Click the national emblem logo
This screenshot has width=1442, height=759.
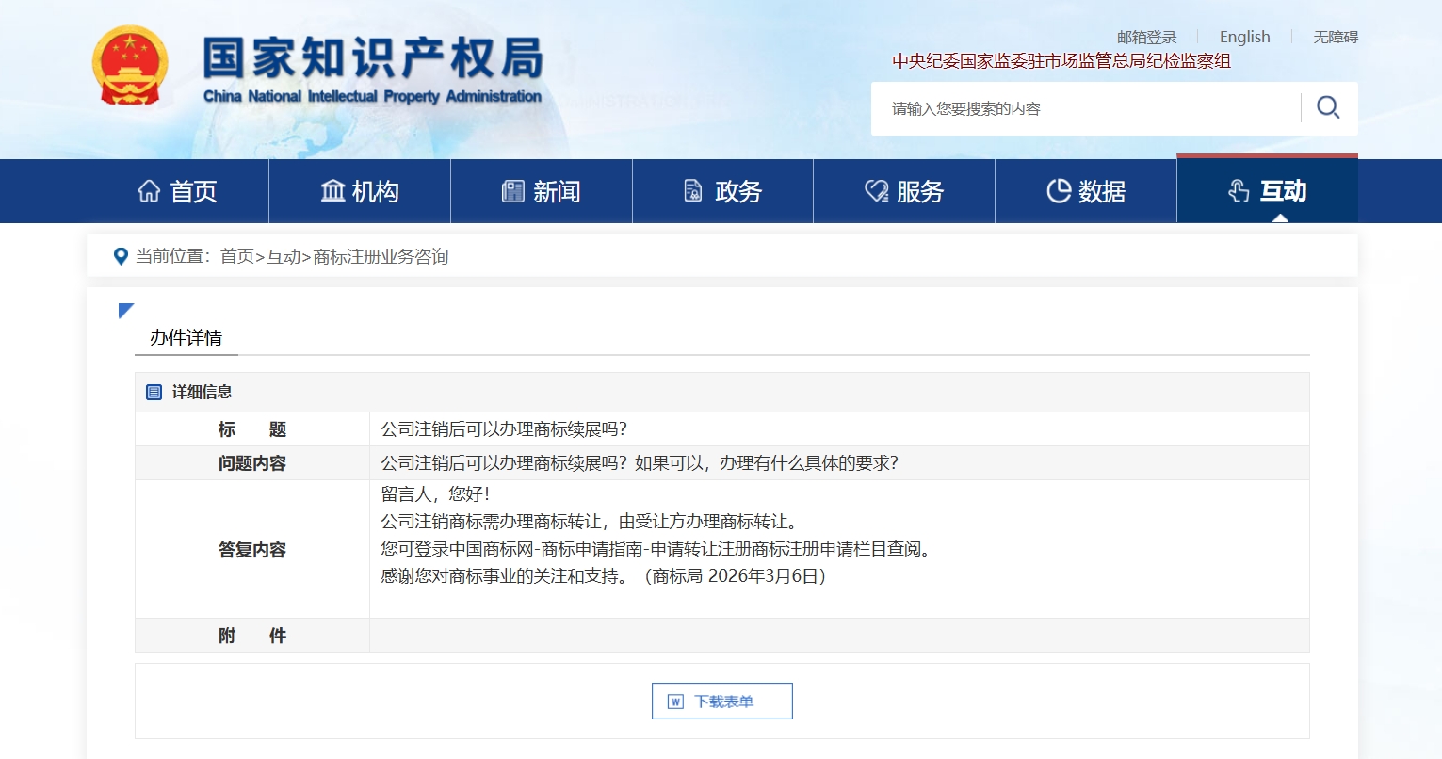pos(130,66)
